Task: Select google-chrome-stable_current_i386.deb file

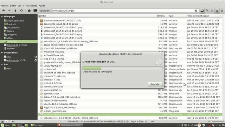Action: click(x=63, y=45)
